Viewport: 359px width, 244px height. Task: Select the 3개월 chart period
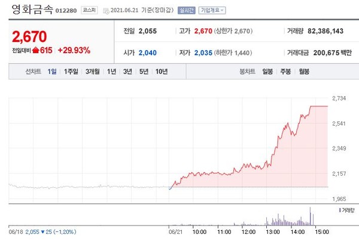[x=92, y=72]
